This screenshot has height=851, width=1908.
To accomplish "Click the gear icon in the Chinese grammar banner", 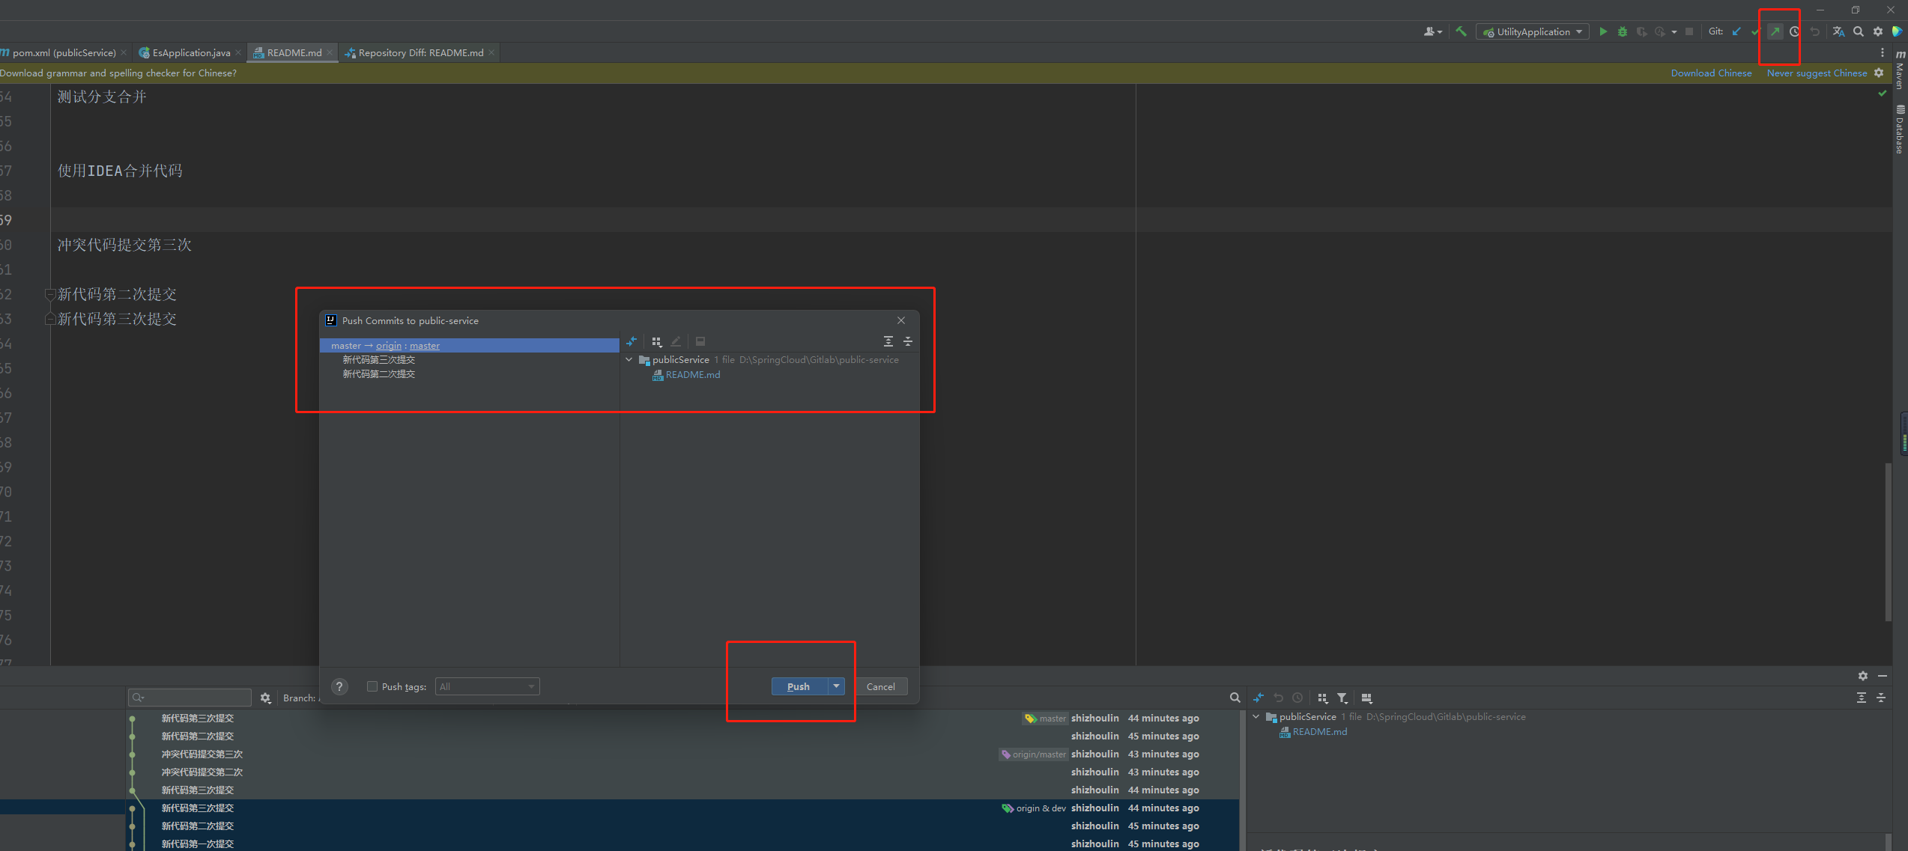I will point(1879,73).
